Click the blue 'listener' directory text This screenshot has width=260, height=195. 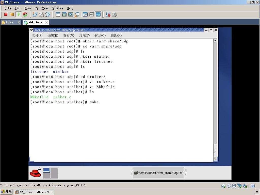[39, 72]
